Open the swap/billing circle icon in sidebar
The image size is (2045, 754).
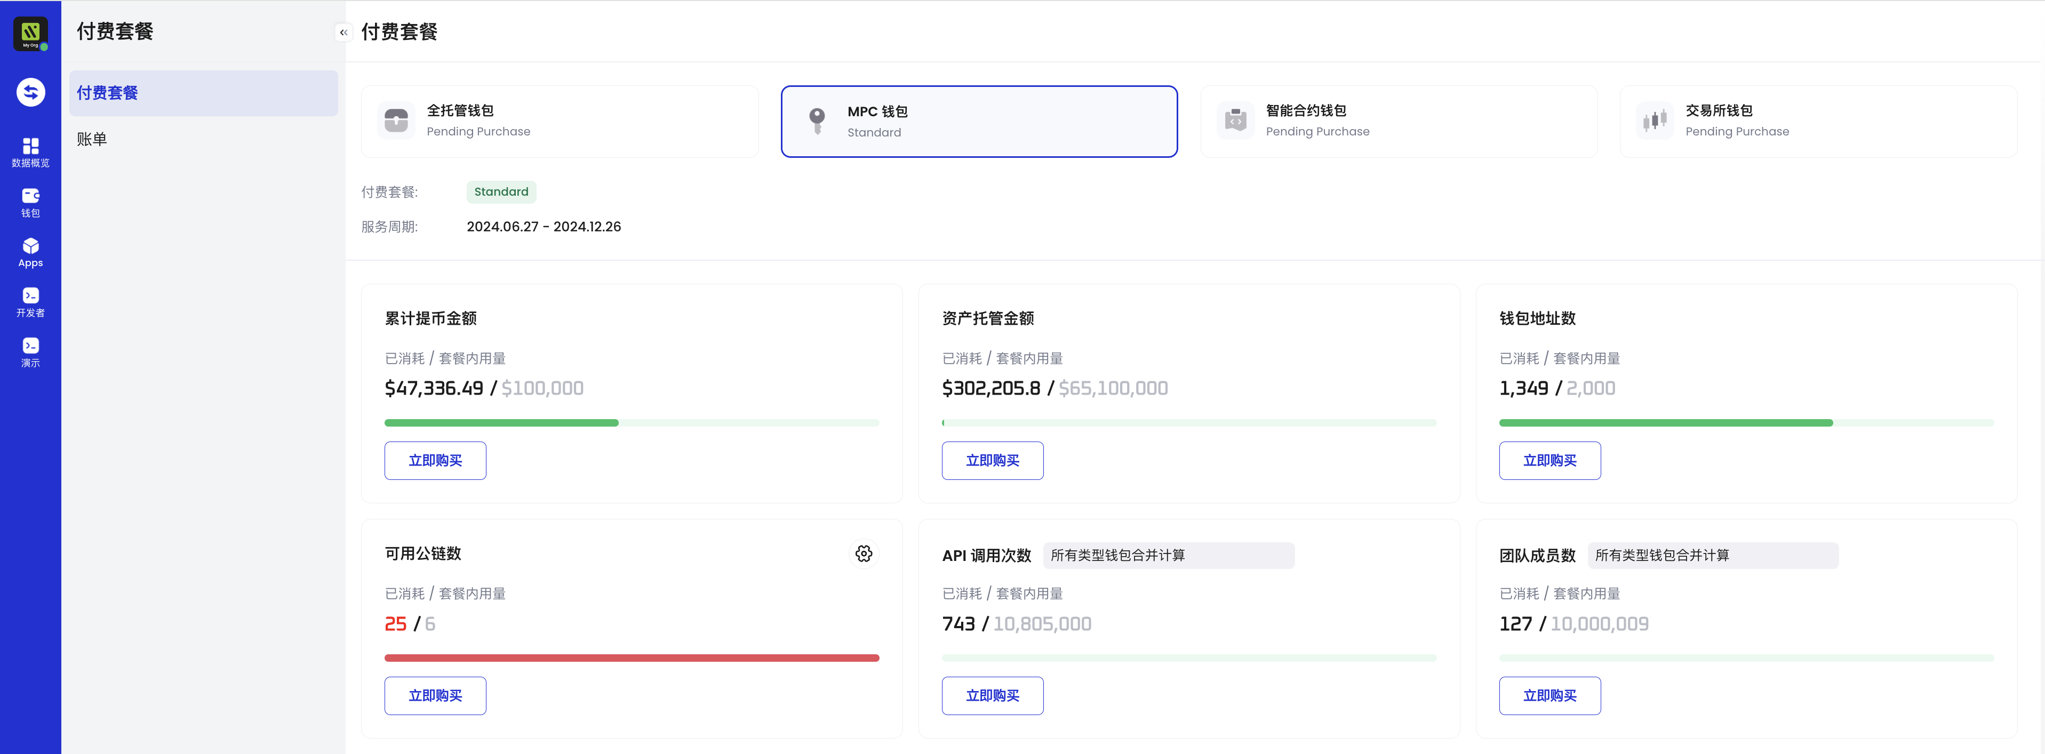coord(30,92)
